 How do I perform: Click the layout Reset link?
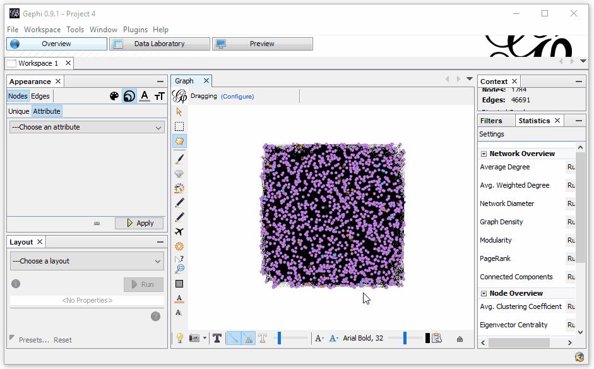62,340
